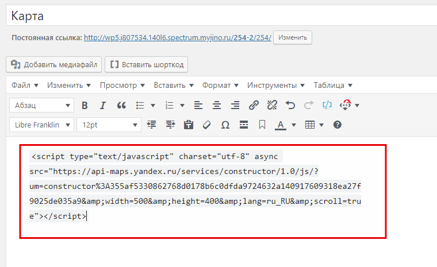Insert a numbered list
Screen dimensions: 437x267
[169, 105]
